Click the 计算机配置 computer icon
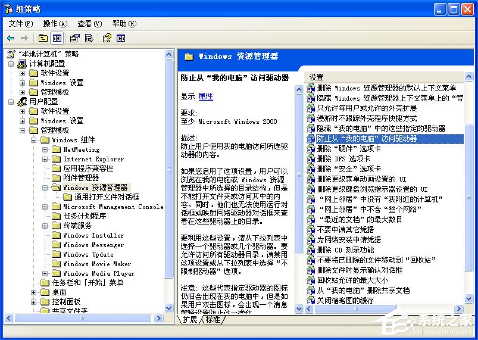 point(22,64)
